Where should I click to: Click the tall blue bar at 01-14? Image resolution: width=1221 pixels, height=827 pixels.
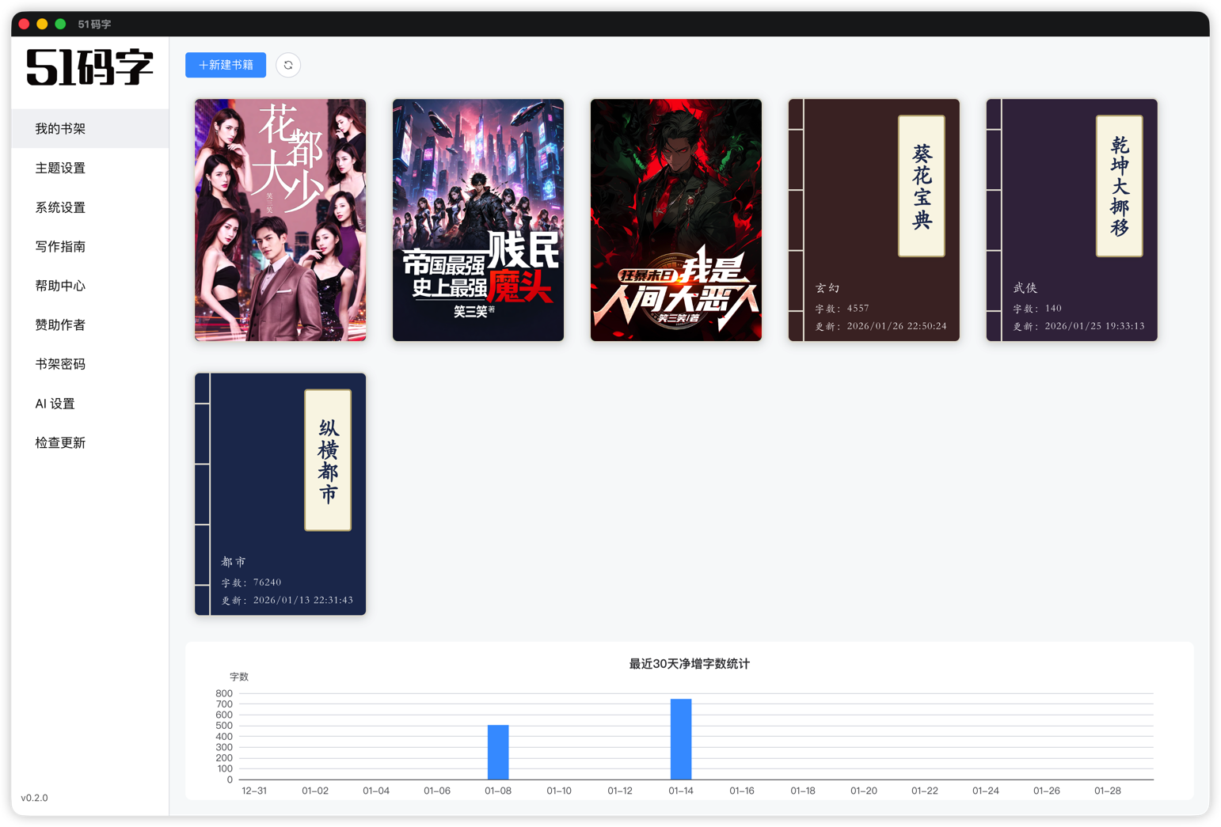(x=681, y=738)
